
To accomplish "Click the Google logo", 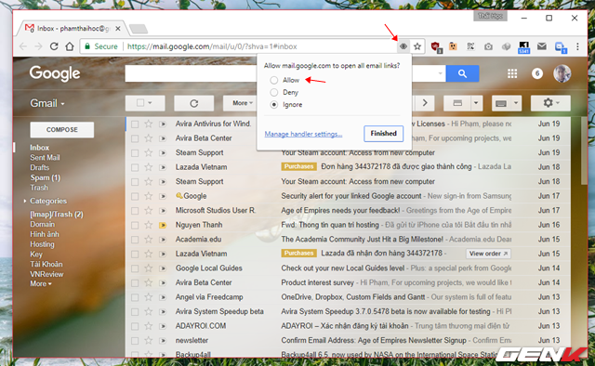I will 55,73.
